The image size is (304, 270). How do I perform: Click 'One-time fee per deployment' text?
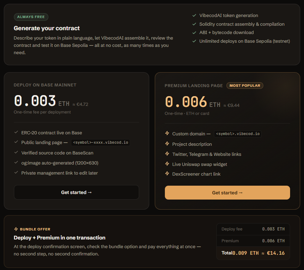point(42,112)
